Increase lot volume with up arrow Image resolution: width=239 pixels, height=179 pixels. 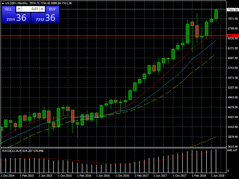(x=42, y=9)
